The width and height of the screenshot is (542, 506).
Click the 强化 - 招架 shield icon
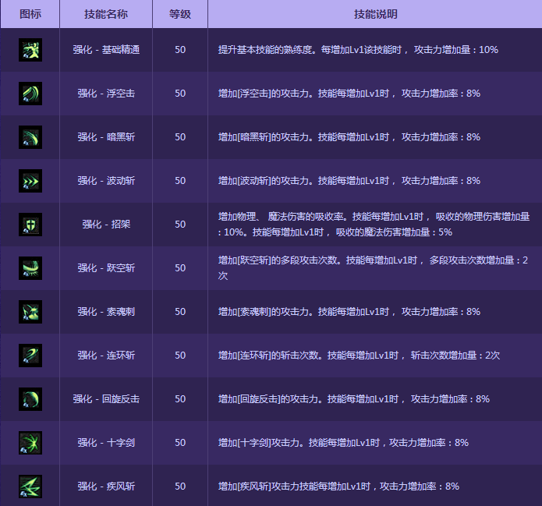[x=30, y=225]
